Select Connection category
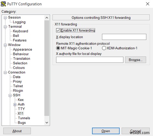The image size is (153, 136). coord(17,72)
